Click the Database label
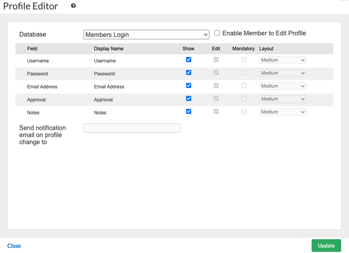This screenshot has height=253, width=349. (x=33, y=34)
